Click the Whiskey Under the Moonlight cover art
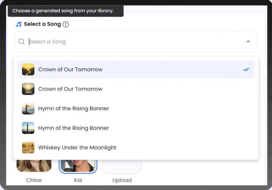The image size is (272, 190). [x=28, y=147]
